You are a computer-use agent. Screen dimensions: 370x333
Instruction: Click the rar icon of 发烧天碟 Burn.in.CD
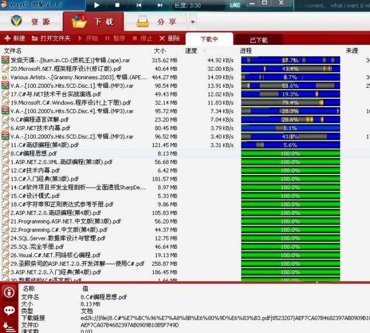pos(5,60)
